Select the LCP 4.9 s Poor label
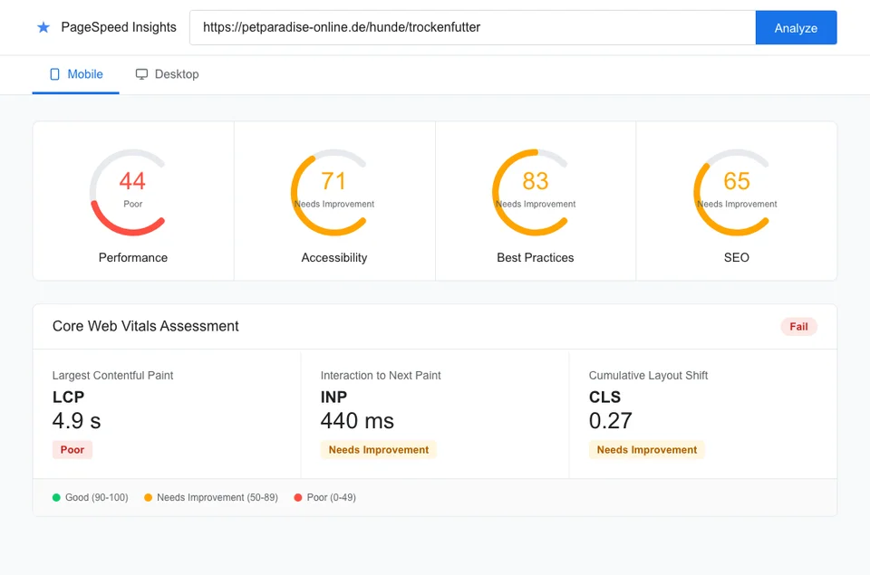The height and width of the screenshot is (575, 870). (72, 449)
